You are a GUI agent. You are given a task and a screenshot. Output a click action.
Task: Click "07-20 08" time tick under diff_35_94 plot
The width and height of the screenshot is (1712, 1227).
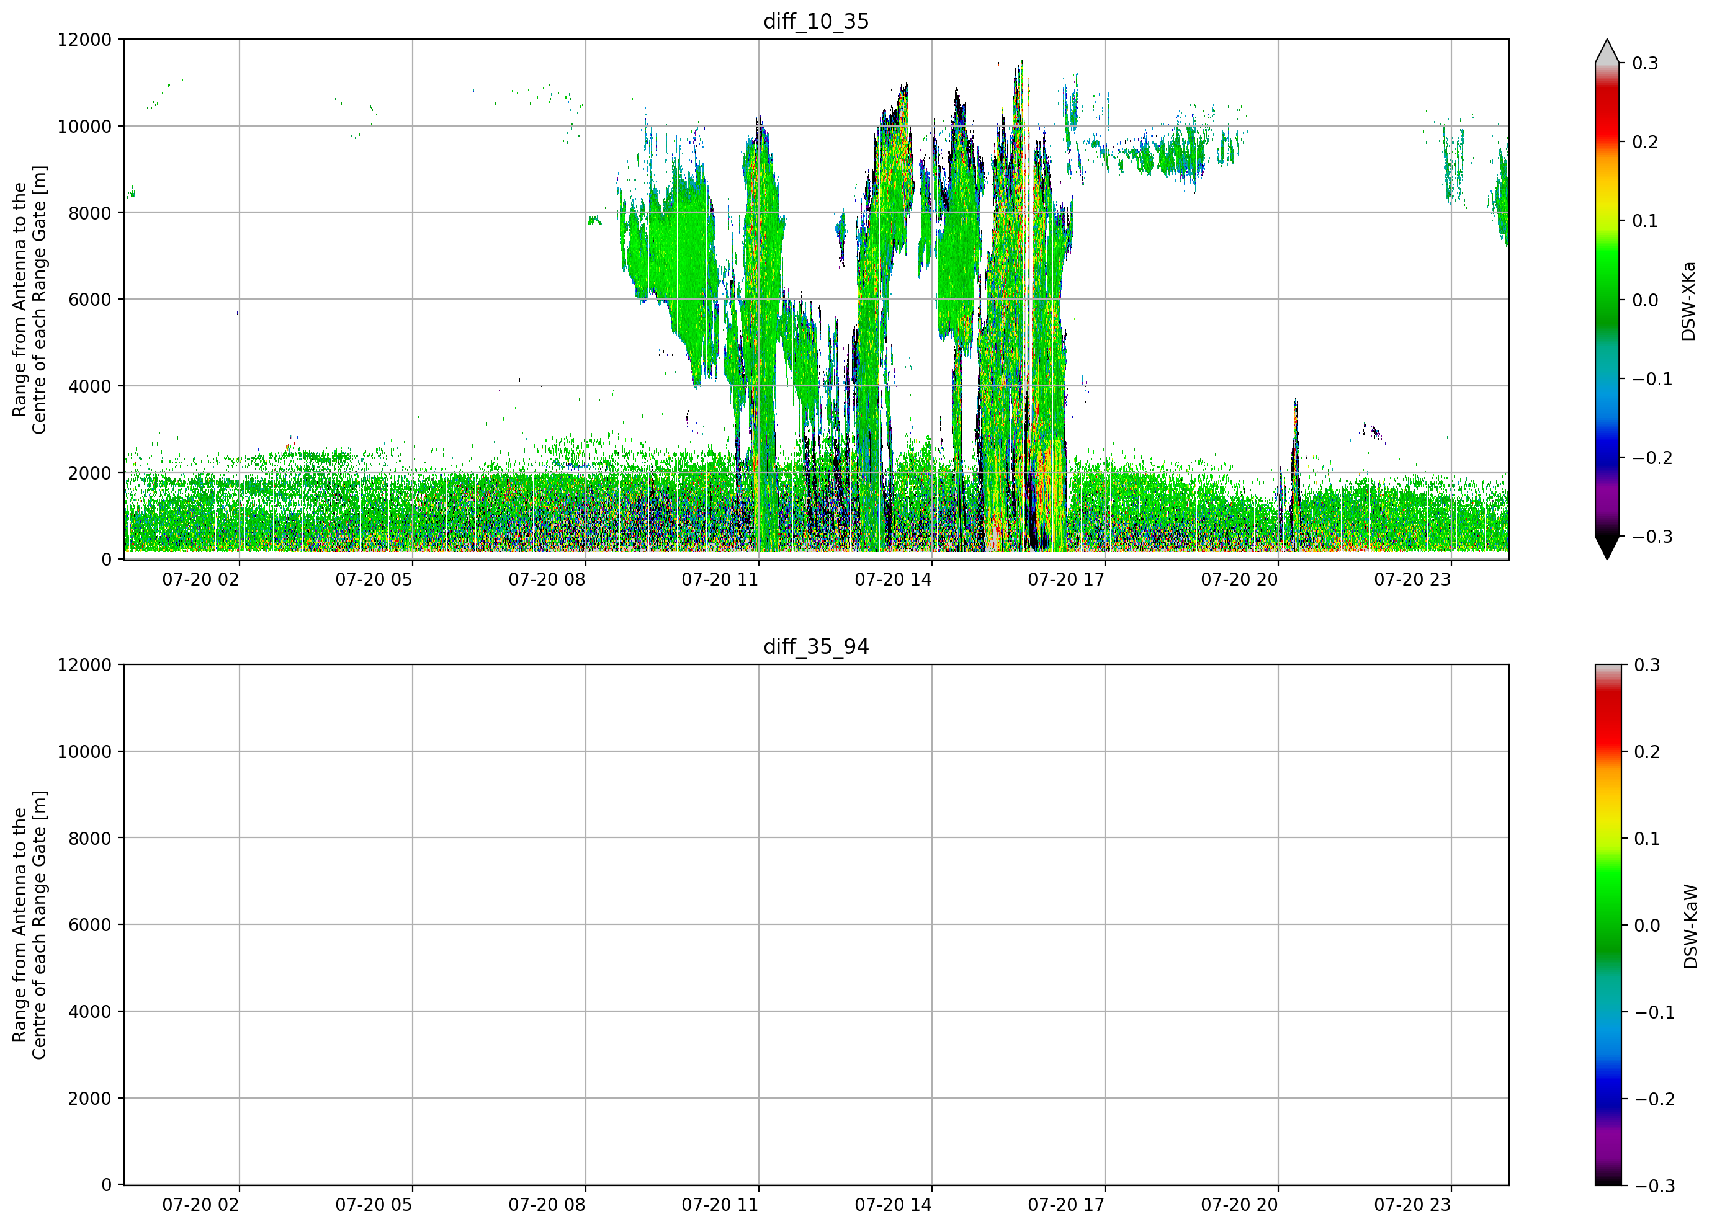(x=547, y=1205)
